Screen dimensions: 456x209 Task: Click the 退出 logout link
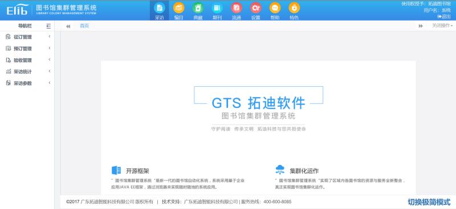click(x=444, y=17)
